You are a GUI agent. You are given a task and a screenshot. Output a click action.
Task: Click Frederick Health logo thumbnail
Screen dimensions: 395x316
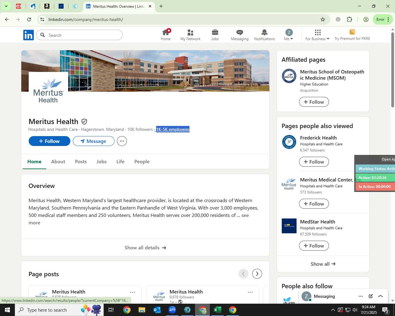click(x=289, y=142)
